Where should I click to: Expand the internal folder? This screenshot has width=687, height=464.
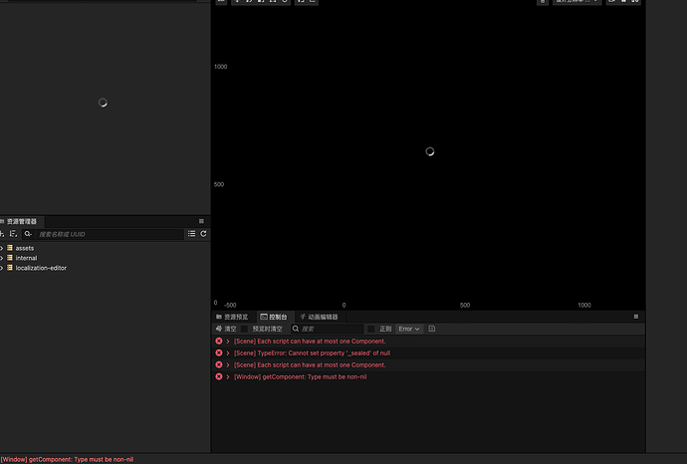(2, 258)
